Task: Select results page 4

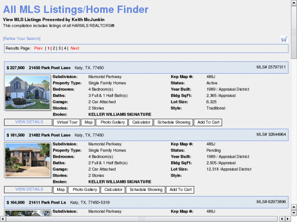Action: (x=65, y=48)
